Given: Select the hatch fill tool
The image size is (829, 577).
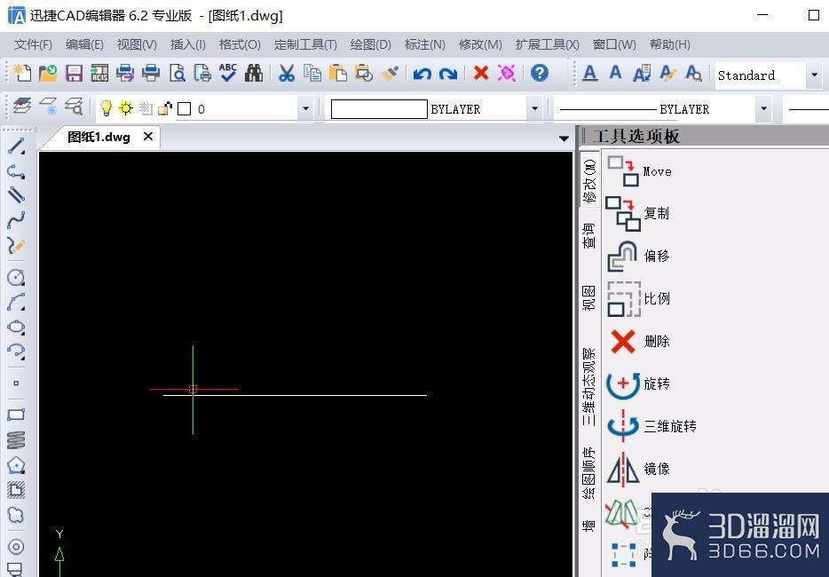Looking at the screenshot, I should (x=16, y=490).
